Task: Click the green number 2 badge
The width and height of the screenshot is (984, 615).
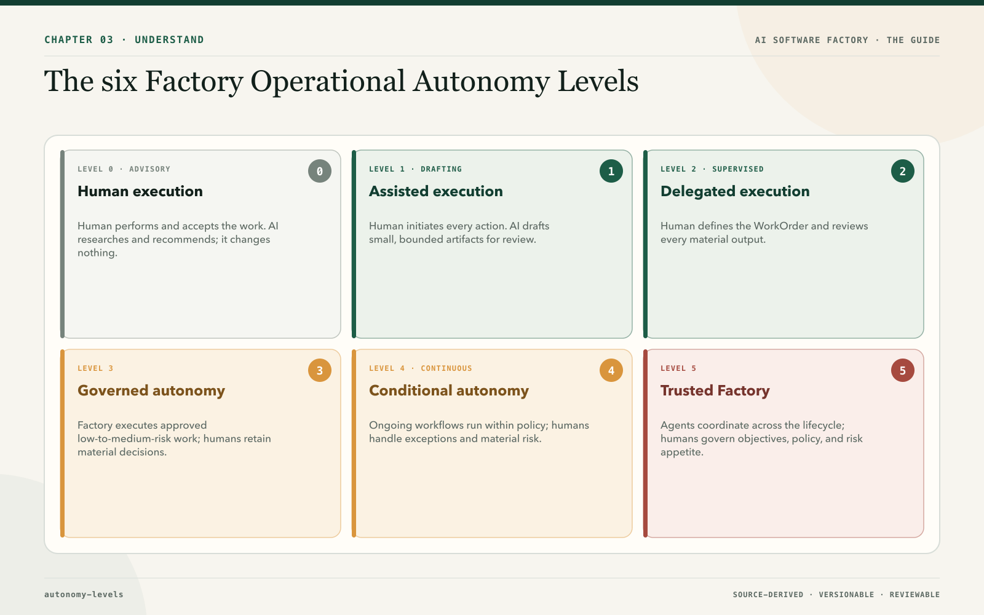Action: pyautogui.click(x=903, y=171)
